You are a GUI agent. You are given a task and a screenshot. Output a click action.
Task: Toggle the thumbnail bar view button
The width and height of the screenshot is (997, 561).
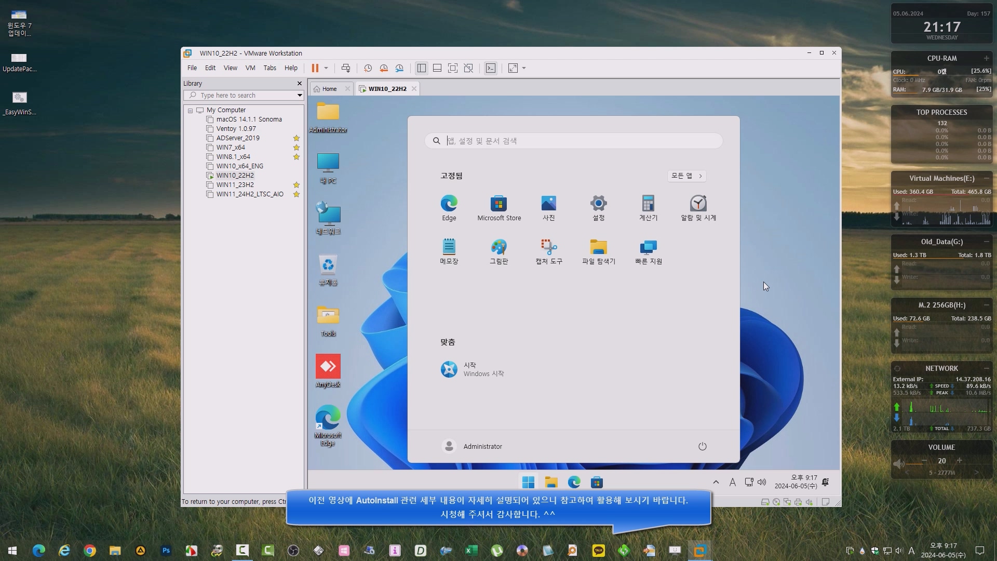pyautogui.click(x=437, y=68)
